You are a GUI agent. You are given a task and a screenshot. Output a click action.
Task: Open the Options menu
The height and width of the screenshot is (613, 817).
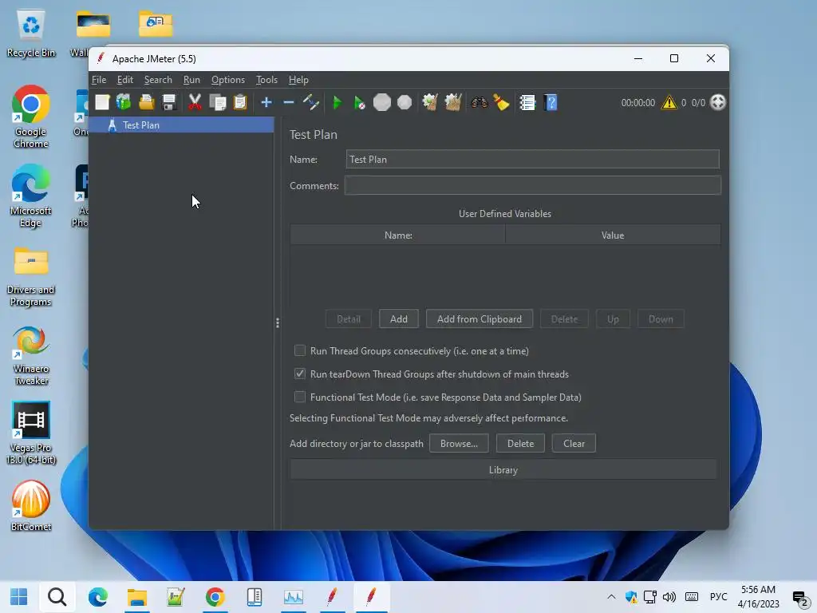click(x=227, y=80)
